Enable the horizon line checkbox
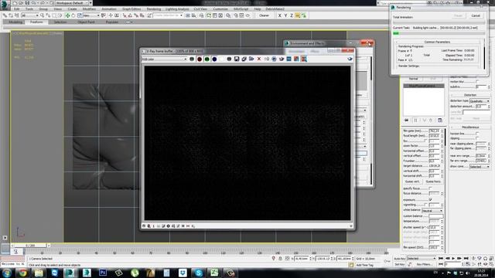 pos(477,134)
